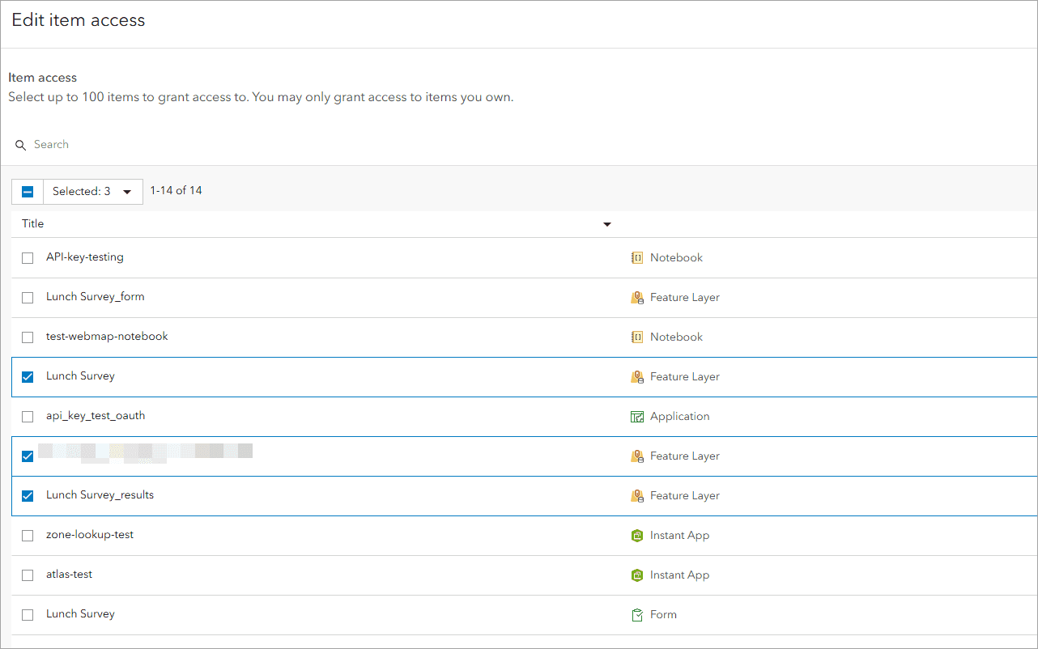This screenshot has height=649, width=1038.
Task: Open the Lunch Survey_form item link
Action: pyautogui.click(x=96, y=297)
